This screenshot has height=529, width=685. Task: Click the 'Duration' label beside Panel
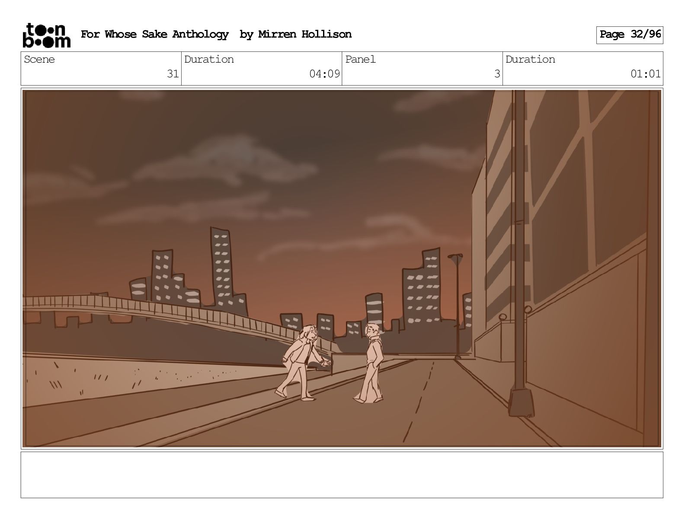click(x=530, y=60)
